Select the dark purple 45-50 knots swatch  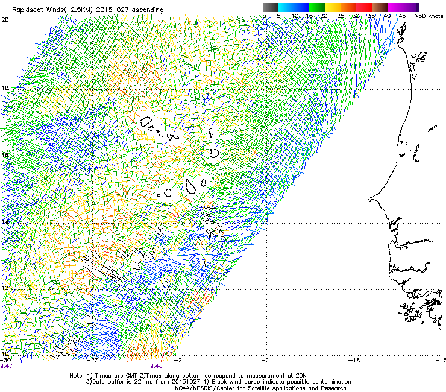411,7
